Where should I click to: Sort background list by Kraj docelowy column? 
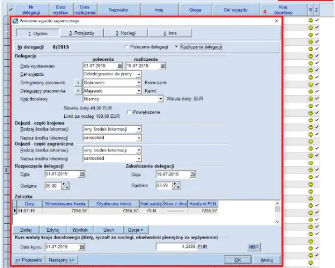[283, 10]
